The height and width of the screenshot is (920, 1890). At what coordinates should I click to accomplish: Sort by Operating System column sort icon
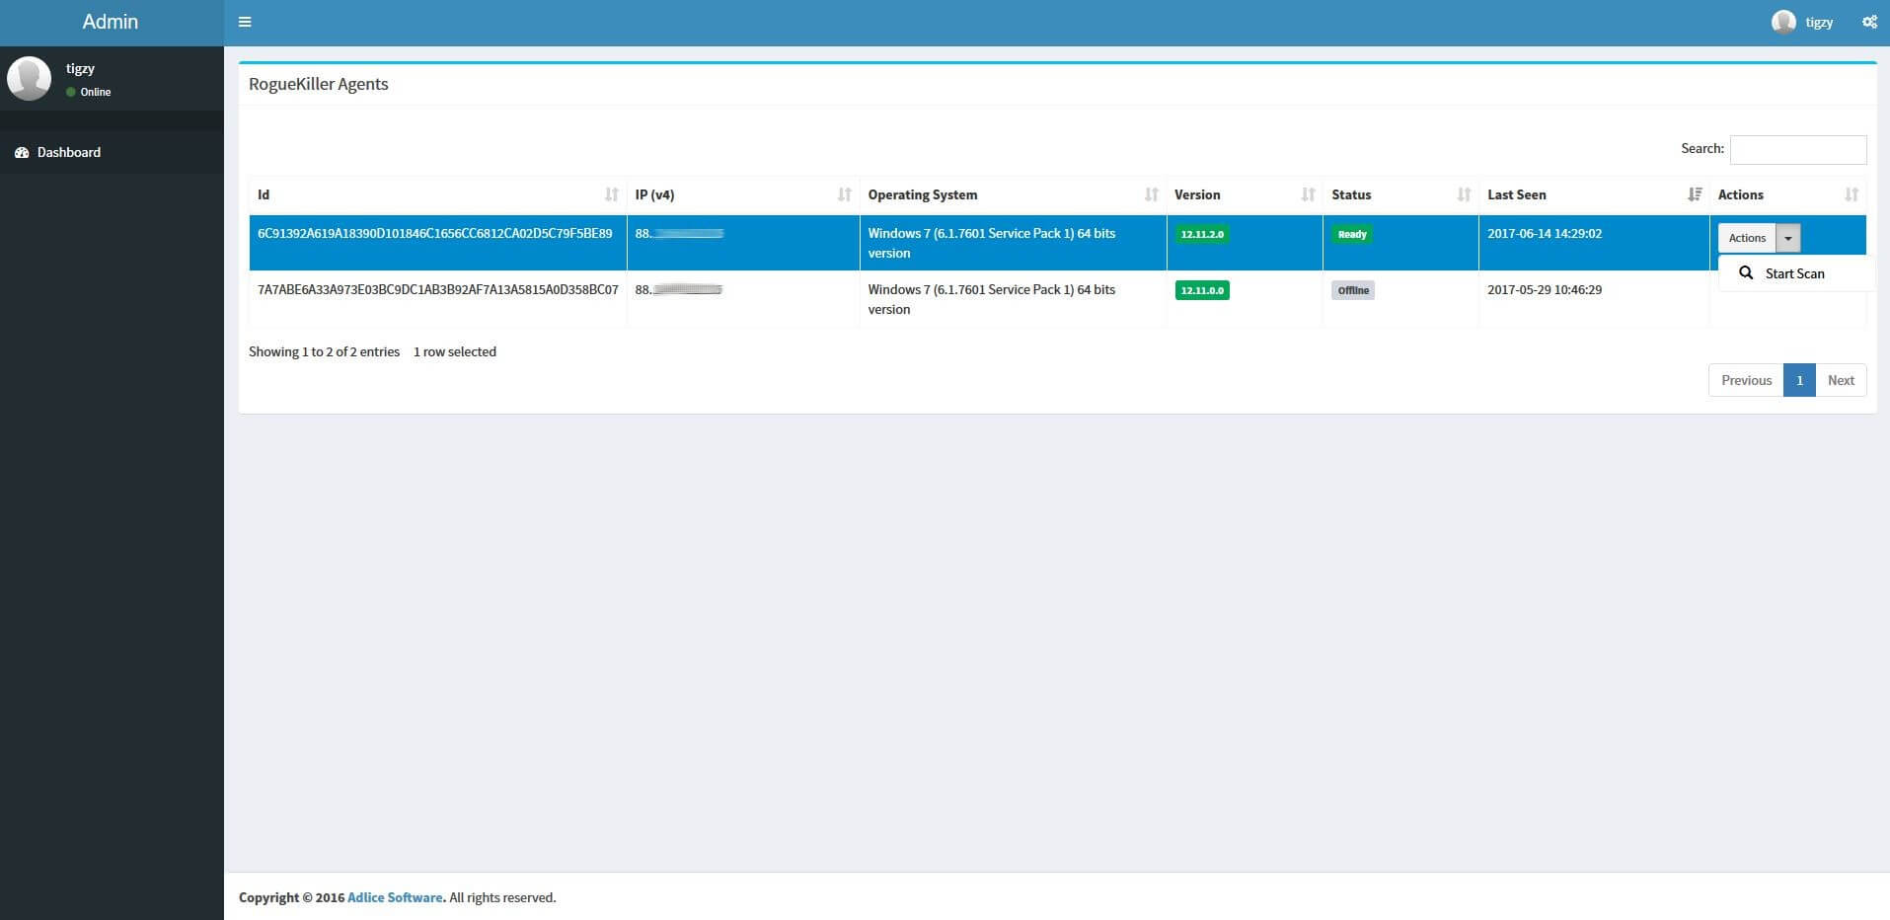(x=1151, y=194)
